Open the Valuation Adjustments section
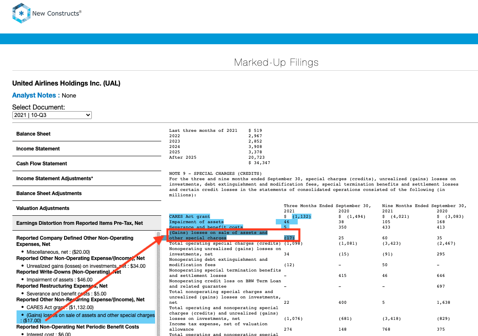The height and width of the screenshot is (336, 478). pyautogui.click(x=86, y=208)
